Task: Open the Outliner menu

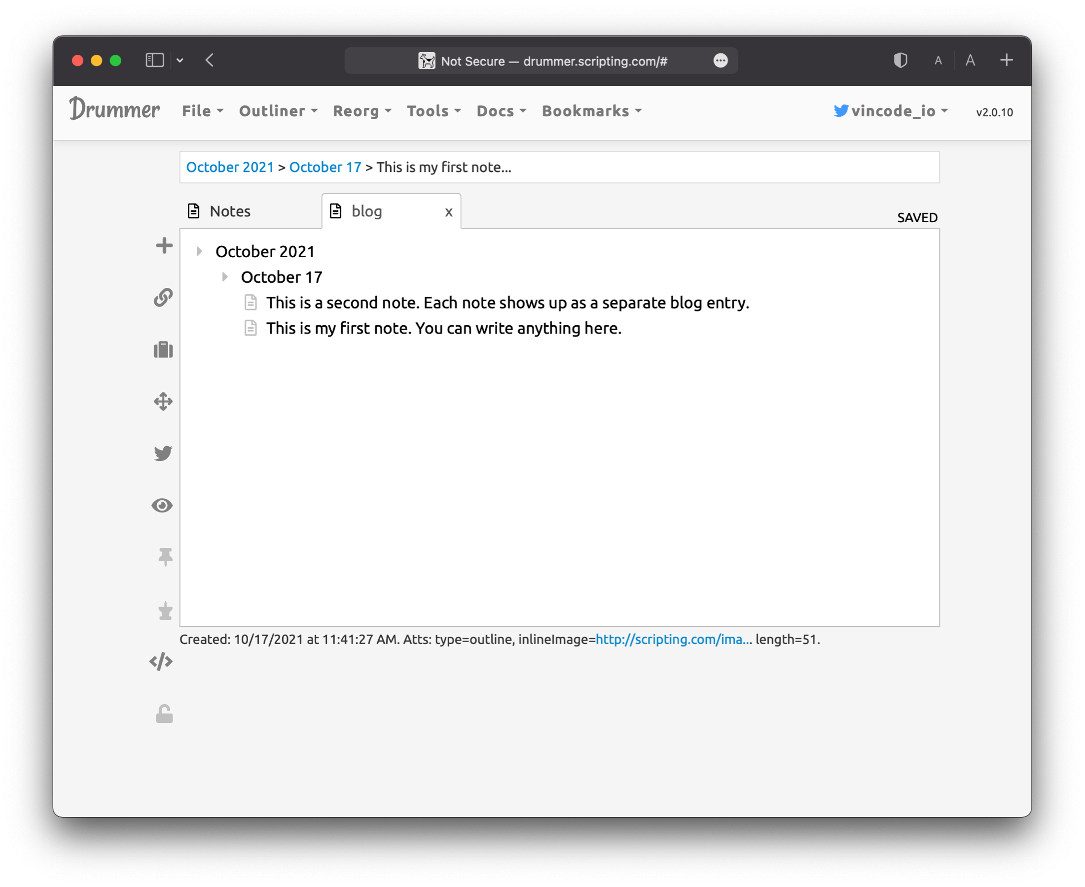Action: point(278,111)
